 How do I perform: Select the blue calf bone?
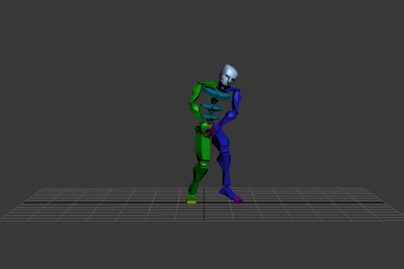(x=224, y=168)
